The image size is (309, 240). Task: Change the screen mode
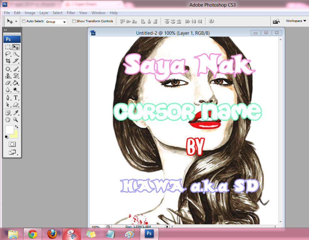[x=12, y=152]
